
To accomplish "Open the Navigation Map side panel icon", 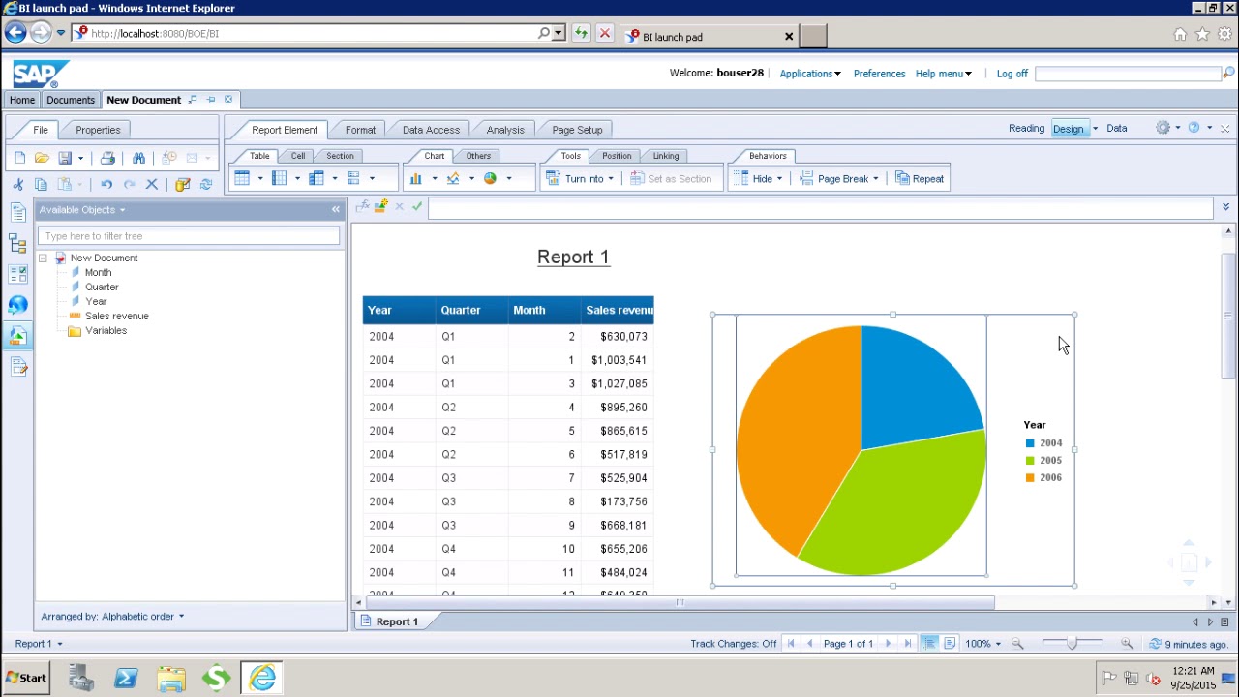I will pos(17,244).
